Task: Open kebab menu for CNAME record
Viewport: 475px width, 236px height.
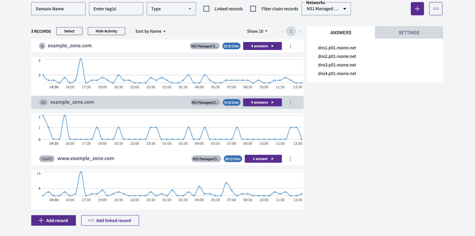Action: point(290,159)
